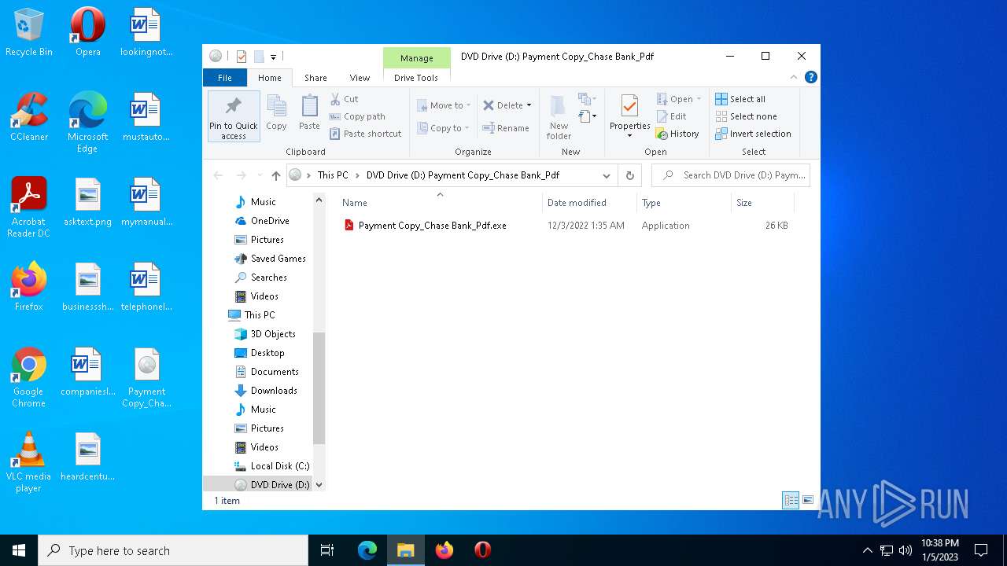This screenshot has height=566, width=1007.
Task: Select CCleaner desktop shortcut
Action: pos(29,117)
